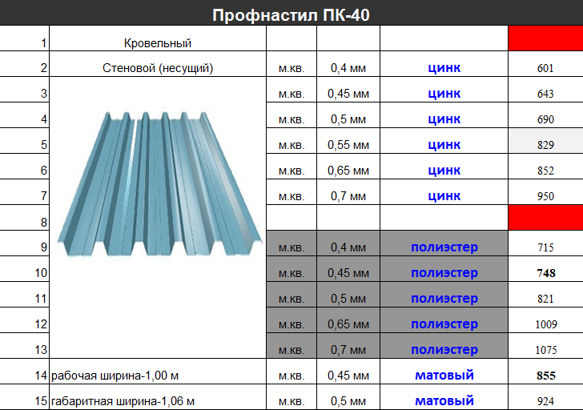Viewport: 583px width, 410px height.
Task: Click 'м.кв.' unit in row 10
Action: point(291,274)
